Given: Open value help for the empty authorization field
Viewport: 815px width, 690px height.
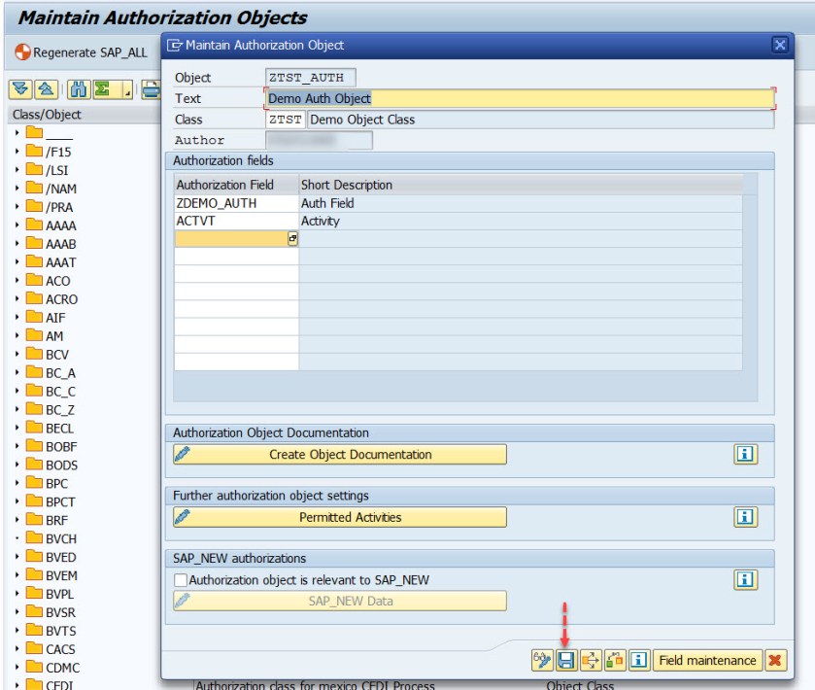Looking at the screenshot, I should (x=292, y=239).
